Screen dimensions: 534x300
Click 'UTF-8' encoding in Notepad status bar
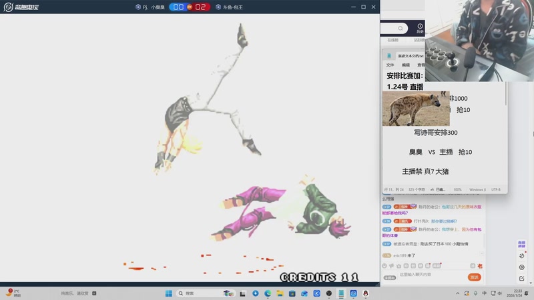coord(496,189)
